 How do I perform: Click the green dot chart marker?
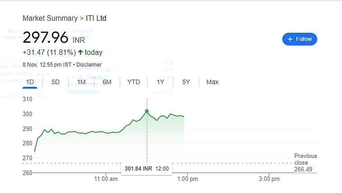(x=147, y=111)
